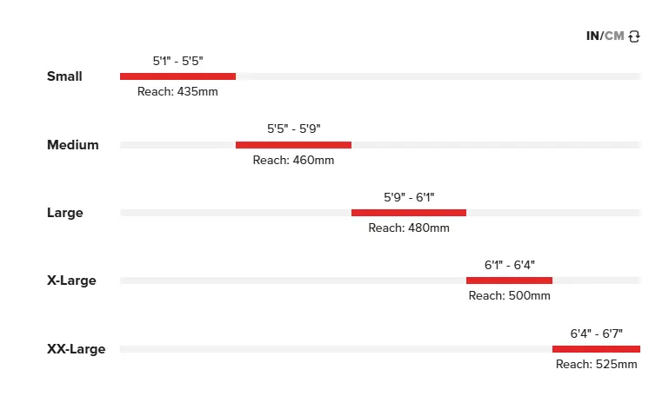This screenshot has width=669, height=396.
Task: Click the unit swap arrows icon
Action: coord(634,36)
